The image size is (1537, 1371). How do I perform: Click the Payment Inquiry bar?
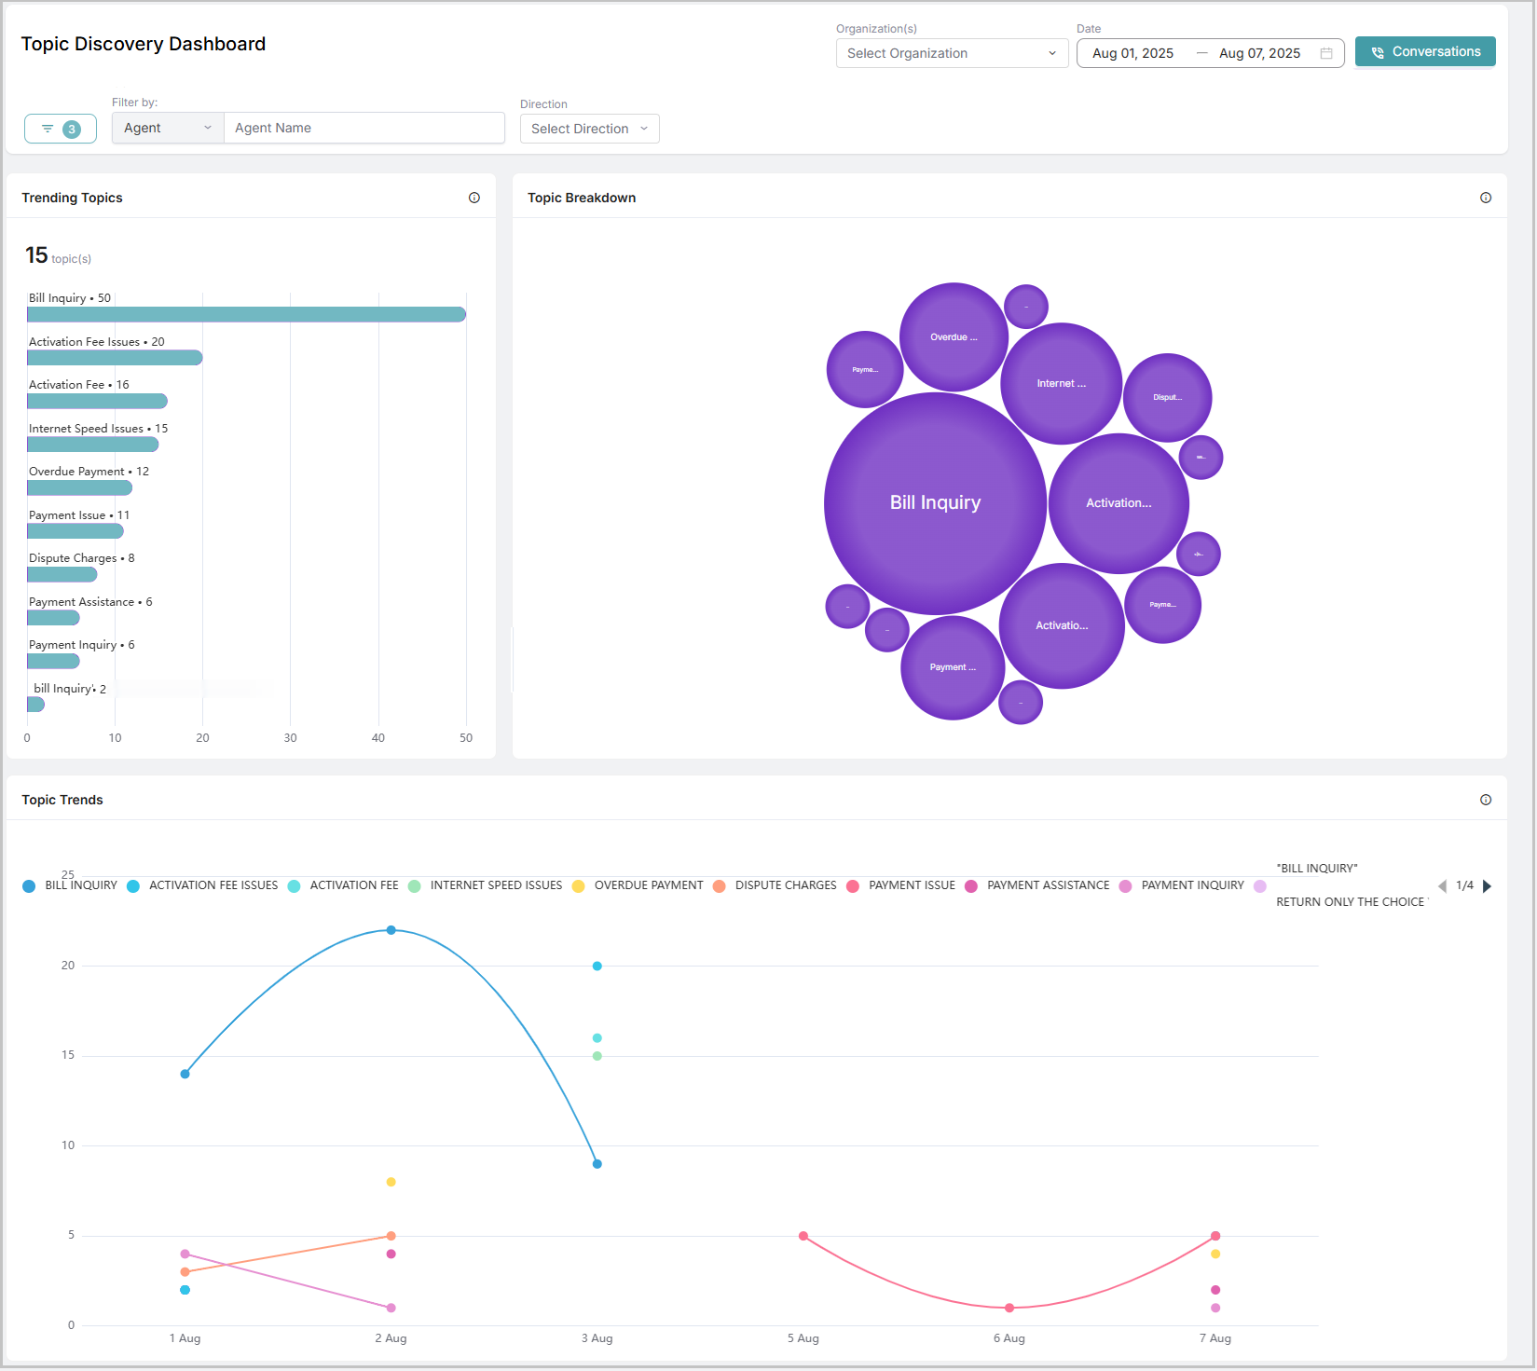click(53, 662)
